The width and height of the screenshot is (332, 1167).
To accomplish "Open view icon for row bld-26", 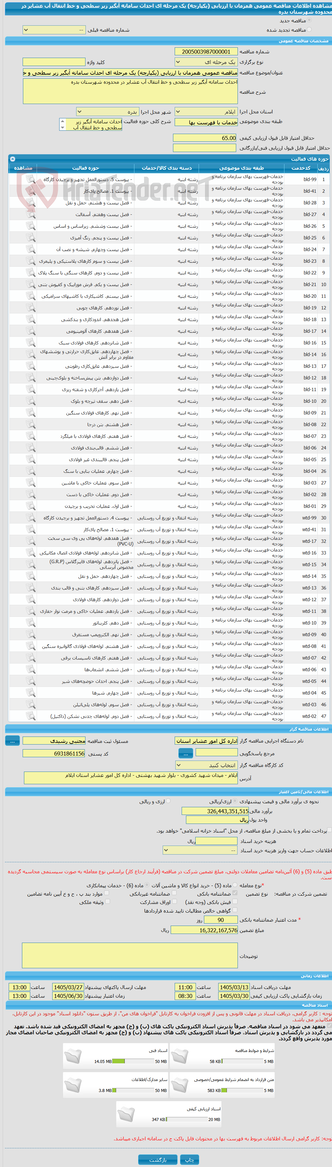I will (x=30, y=226).
